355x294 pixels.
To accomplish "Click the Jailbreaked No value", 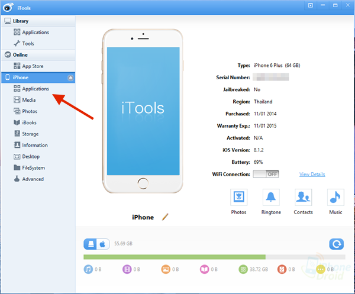I will (257, 89).
